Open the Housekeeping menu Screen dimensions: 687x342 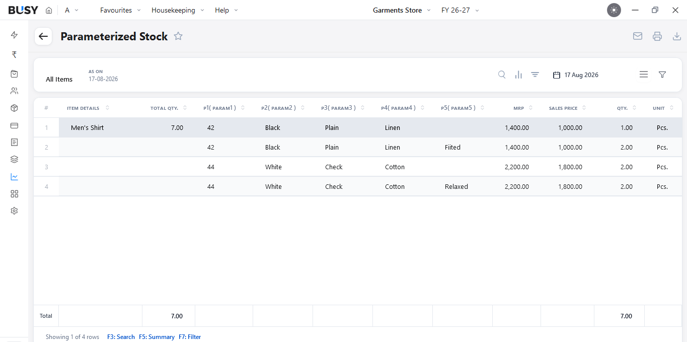pyautogui.click(x=178, y=10)
